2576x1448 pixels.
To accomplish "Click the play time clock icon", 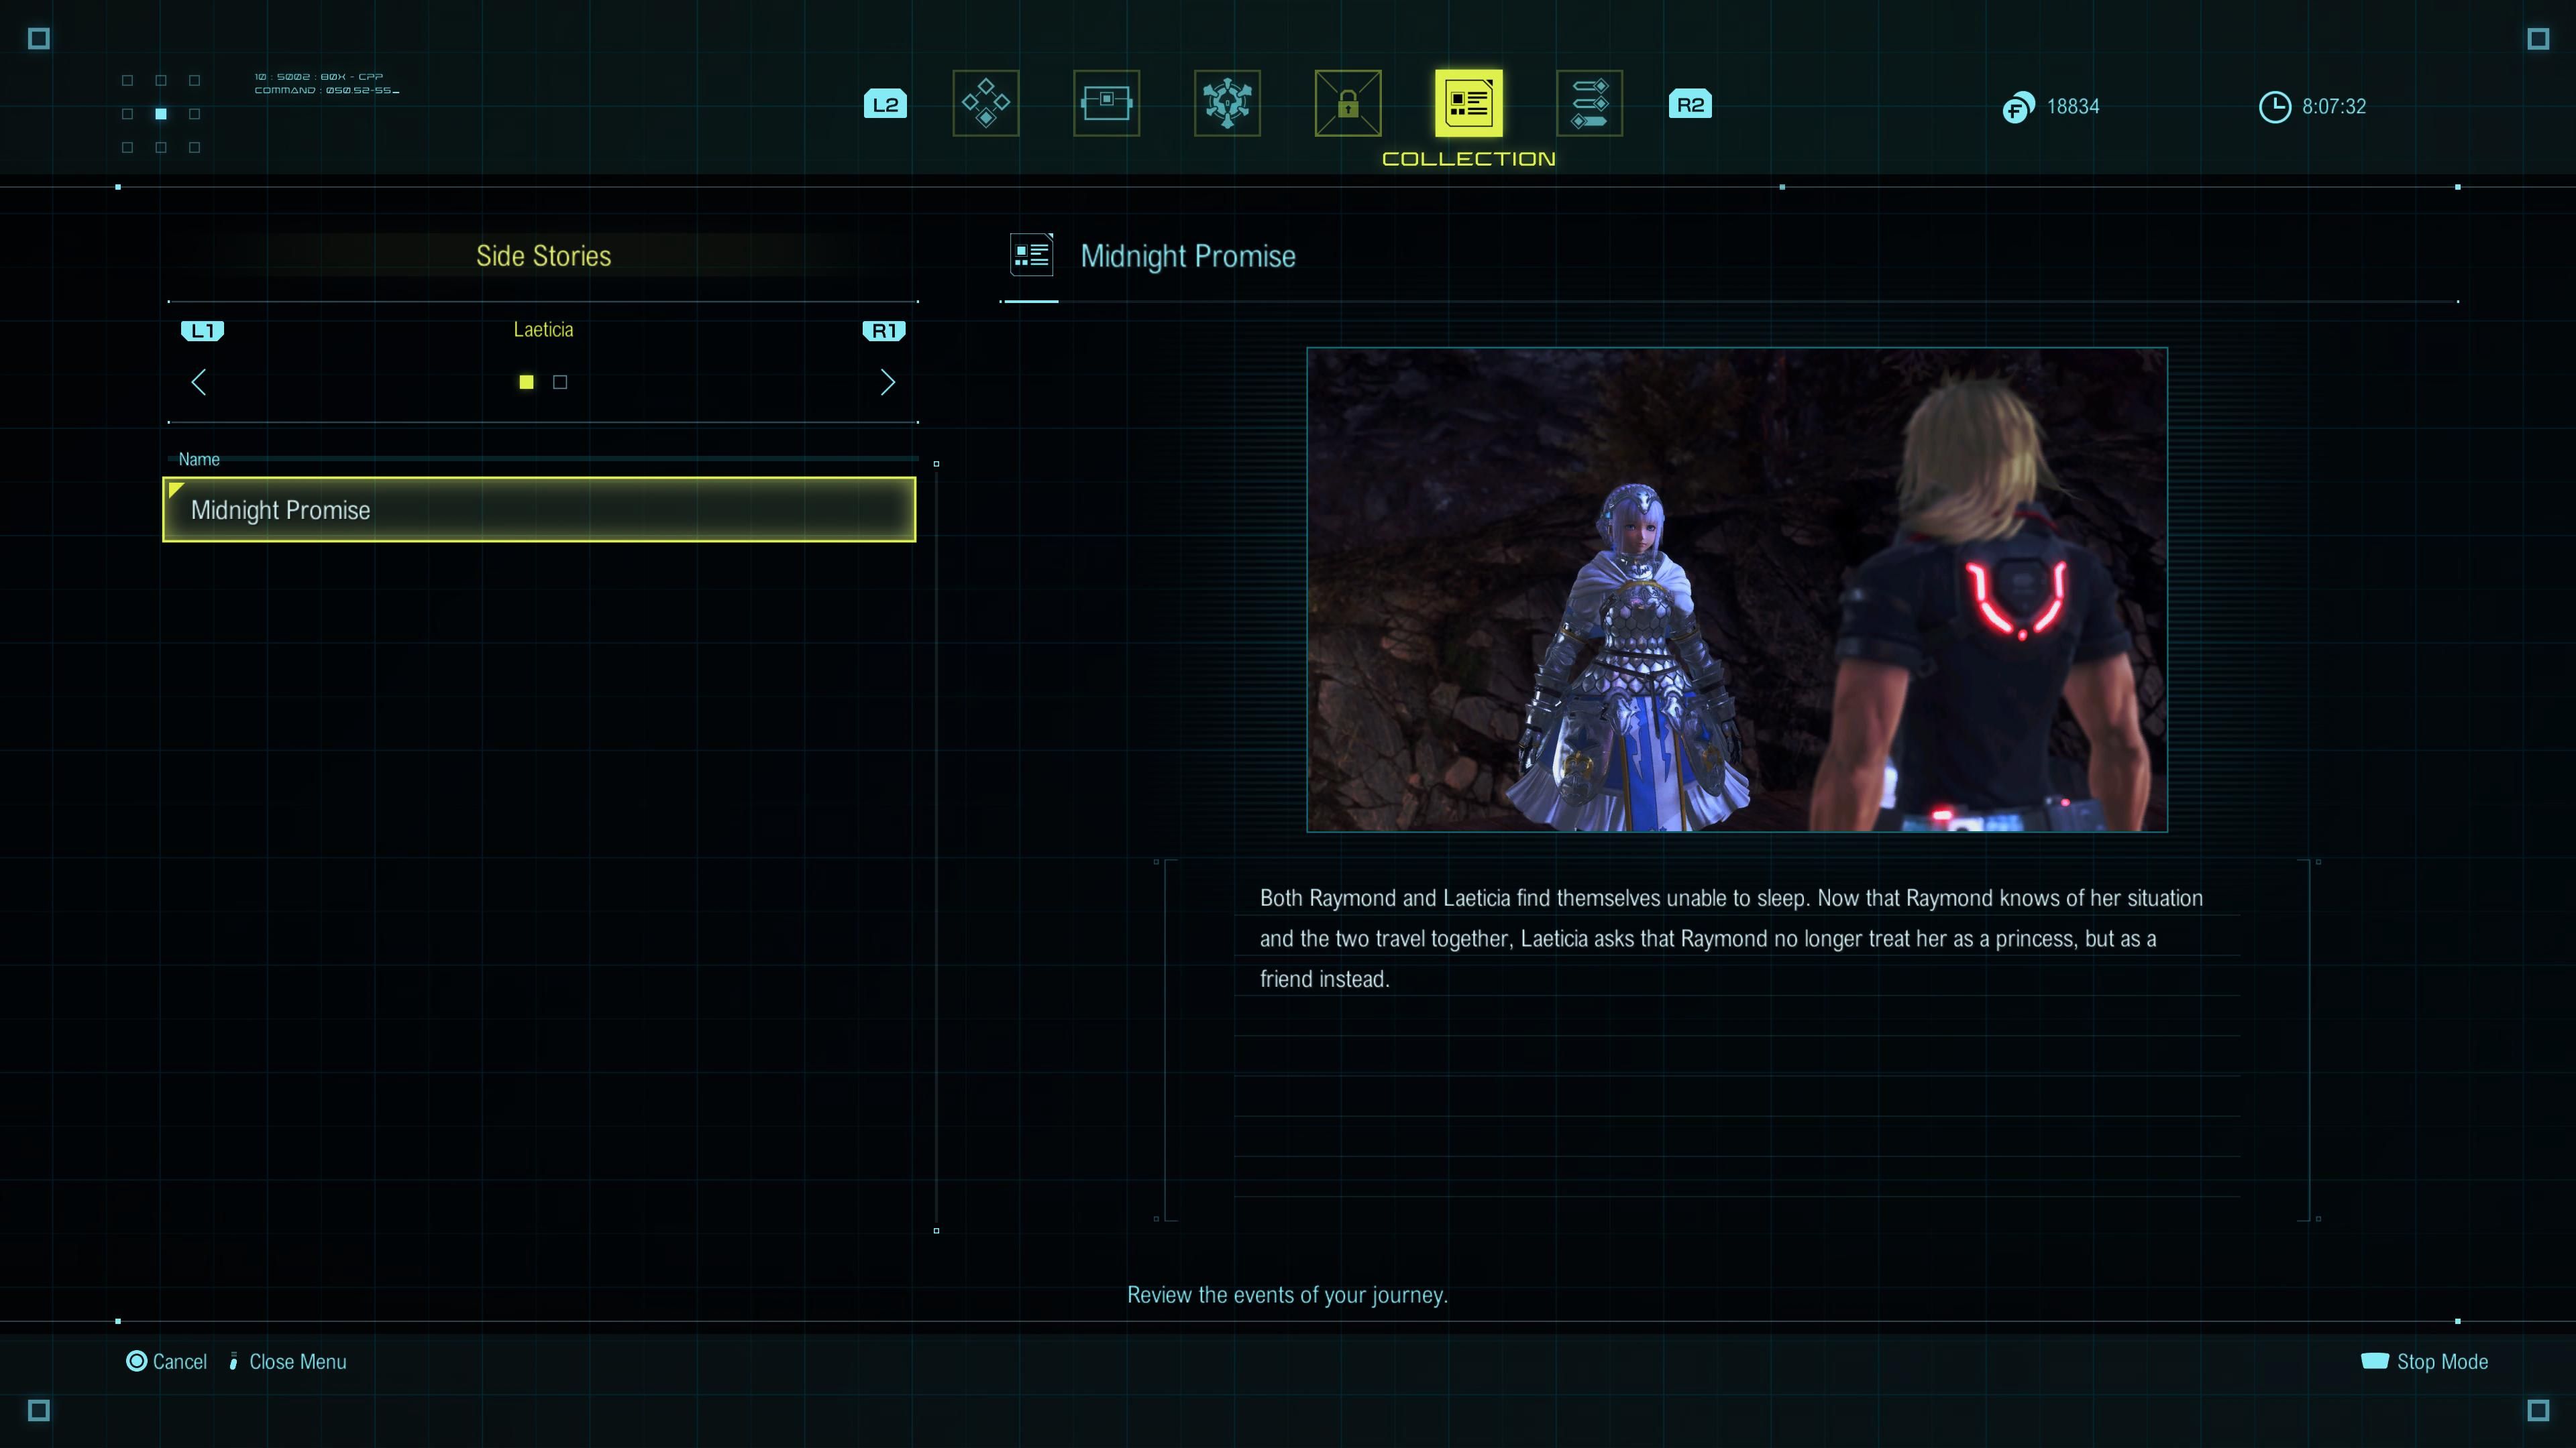I will tap(2275, 107).
